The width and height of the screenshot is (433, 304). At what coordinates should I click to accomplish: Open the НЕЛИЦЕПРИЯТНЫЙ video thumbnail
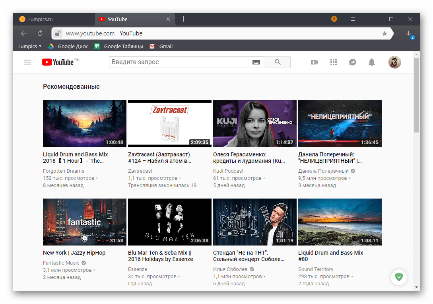point(340,123)
